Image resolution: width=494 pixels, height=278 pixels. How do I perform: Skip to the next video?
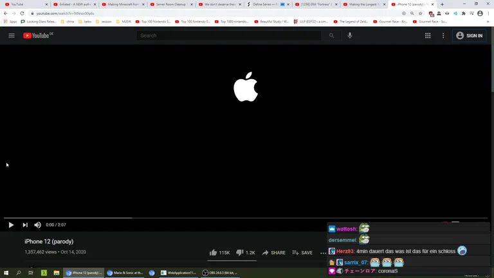click(25, 225)
